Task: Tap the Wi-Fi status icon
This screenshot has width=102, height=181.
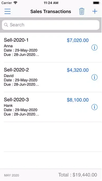Action: (x=15, y=3)
